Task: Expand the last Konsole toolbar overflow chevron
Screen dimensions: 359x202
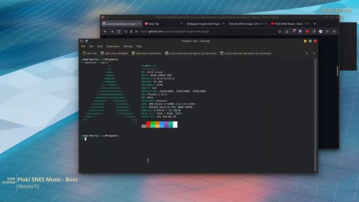Action: tap(314, 53)
